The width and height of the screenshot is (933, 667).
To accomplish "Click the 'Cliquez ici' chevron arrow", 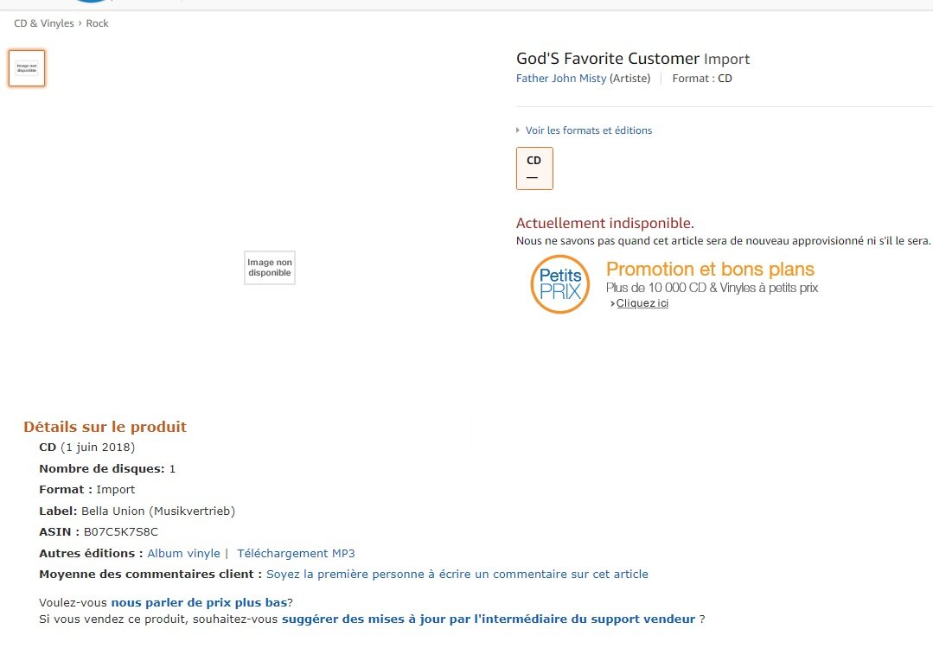I will 612,304.
